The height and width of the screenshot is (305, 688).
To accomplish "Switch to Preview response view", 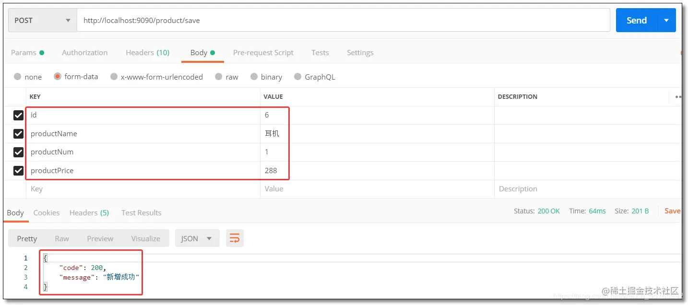I will [x=100, y=238].
